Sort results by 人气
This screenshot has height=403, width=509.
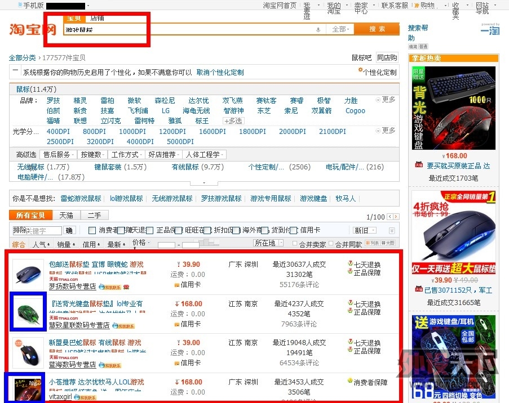coord(41,244)
